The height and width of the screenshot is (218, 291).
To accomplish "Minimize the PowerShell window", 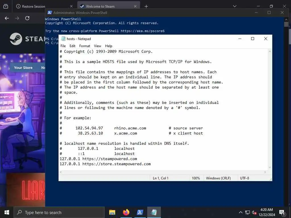I will pos(256,12).
